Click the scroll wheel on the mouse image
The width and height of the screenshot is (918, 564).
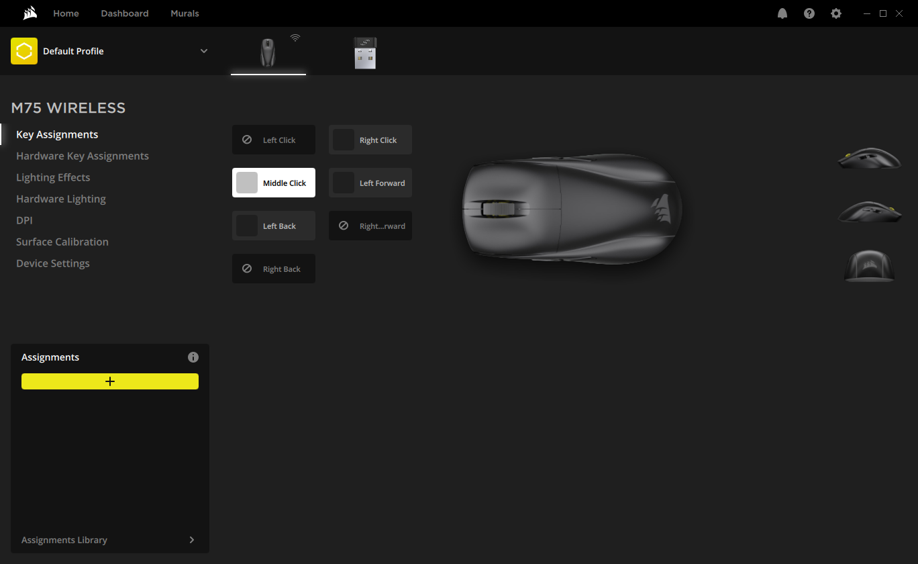[x=498, y=209]
